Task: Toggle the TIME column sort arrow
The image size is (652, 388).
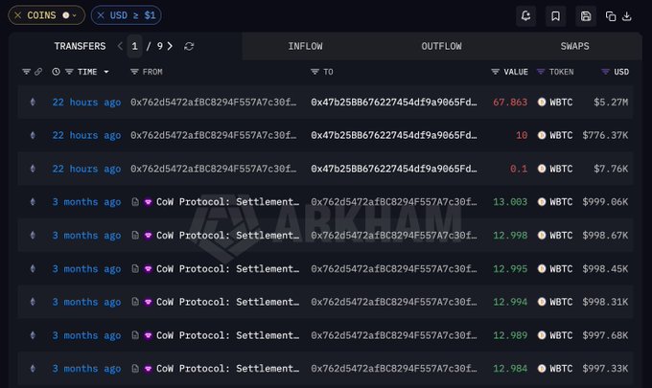Action: pyautogui.click(x=106, y=72)
